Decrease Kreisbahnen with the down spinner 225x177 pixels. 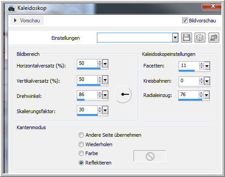click(201, 83)
